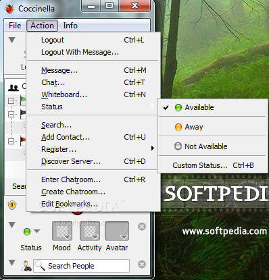This screenshot has height=280, width=269.
Task: Focus the Search People field
Action: (x=82, y=266)
